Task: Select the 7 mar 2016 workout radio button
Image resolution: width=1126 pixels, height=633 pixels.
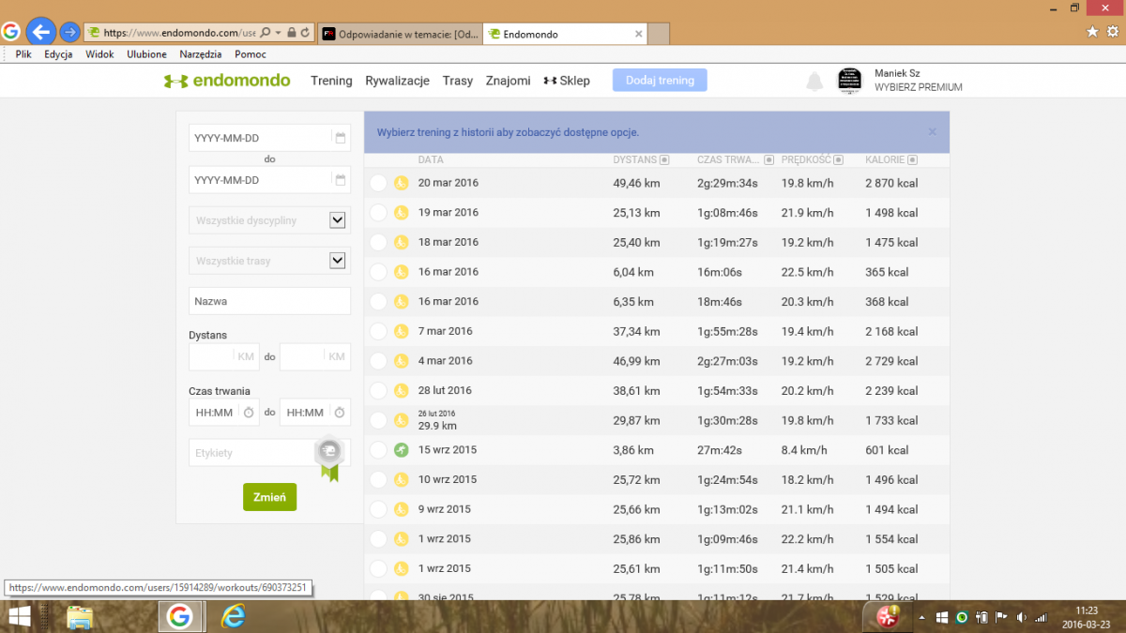Action: (378, 331)
